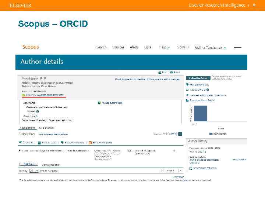This screenshot has height=198, width=265.
Task: Click the Set document feed link text
Action: point(102,143)
